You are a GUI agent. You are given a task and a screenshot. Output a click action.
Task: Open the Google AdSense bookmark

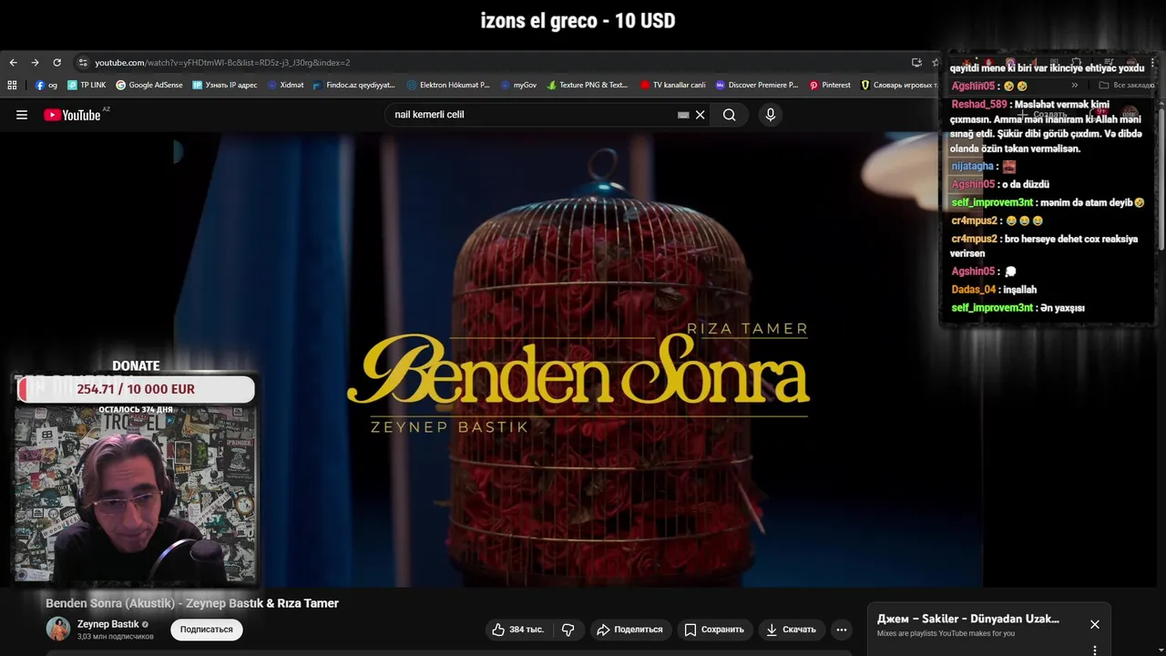[x=149, y=85]
